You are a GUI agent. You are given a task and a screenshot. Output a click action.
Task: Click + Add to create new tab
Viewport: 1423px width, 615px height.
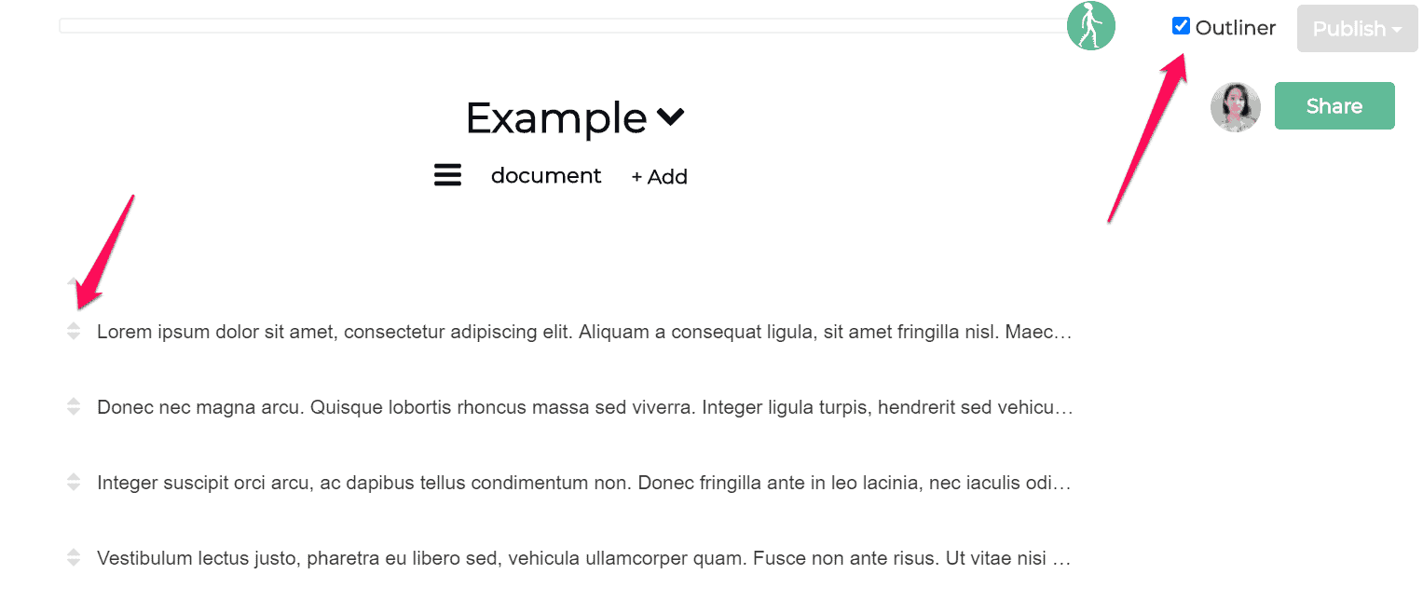tap(659, 177)
